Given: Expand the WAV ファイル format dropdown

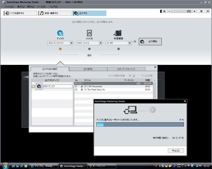Looking at the screenshot, I should tap(89, 43).
